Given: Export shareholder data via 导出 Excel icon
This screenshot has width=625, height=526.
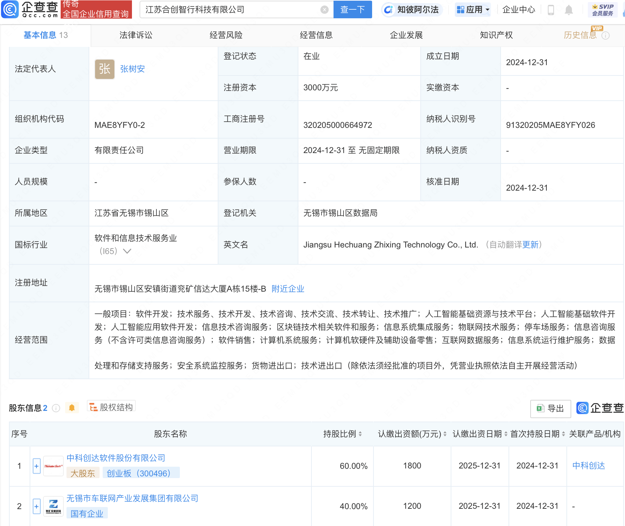Looking at the screenshot, I should pyautogui.click(x=550, y=408).
